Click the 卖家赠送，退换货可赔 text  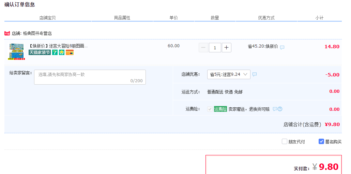point(249,109)
